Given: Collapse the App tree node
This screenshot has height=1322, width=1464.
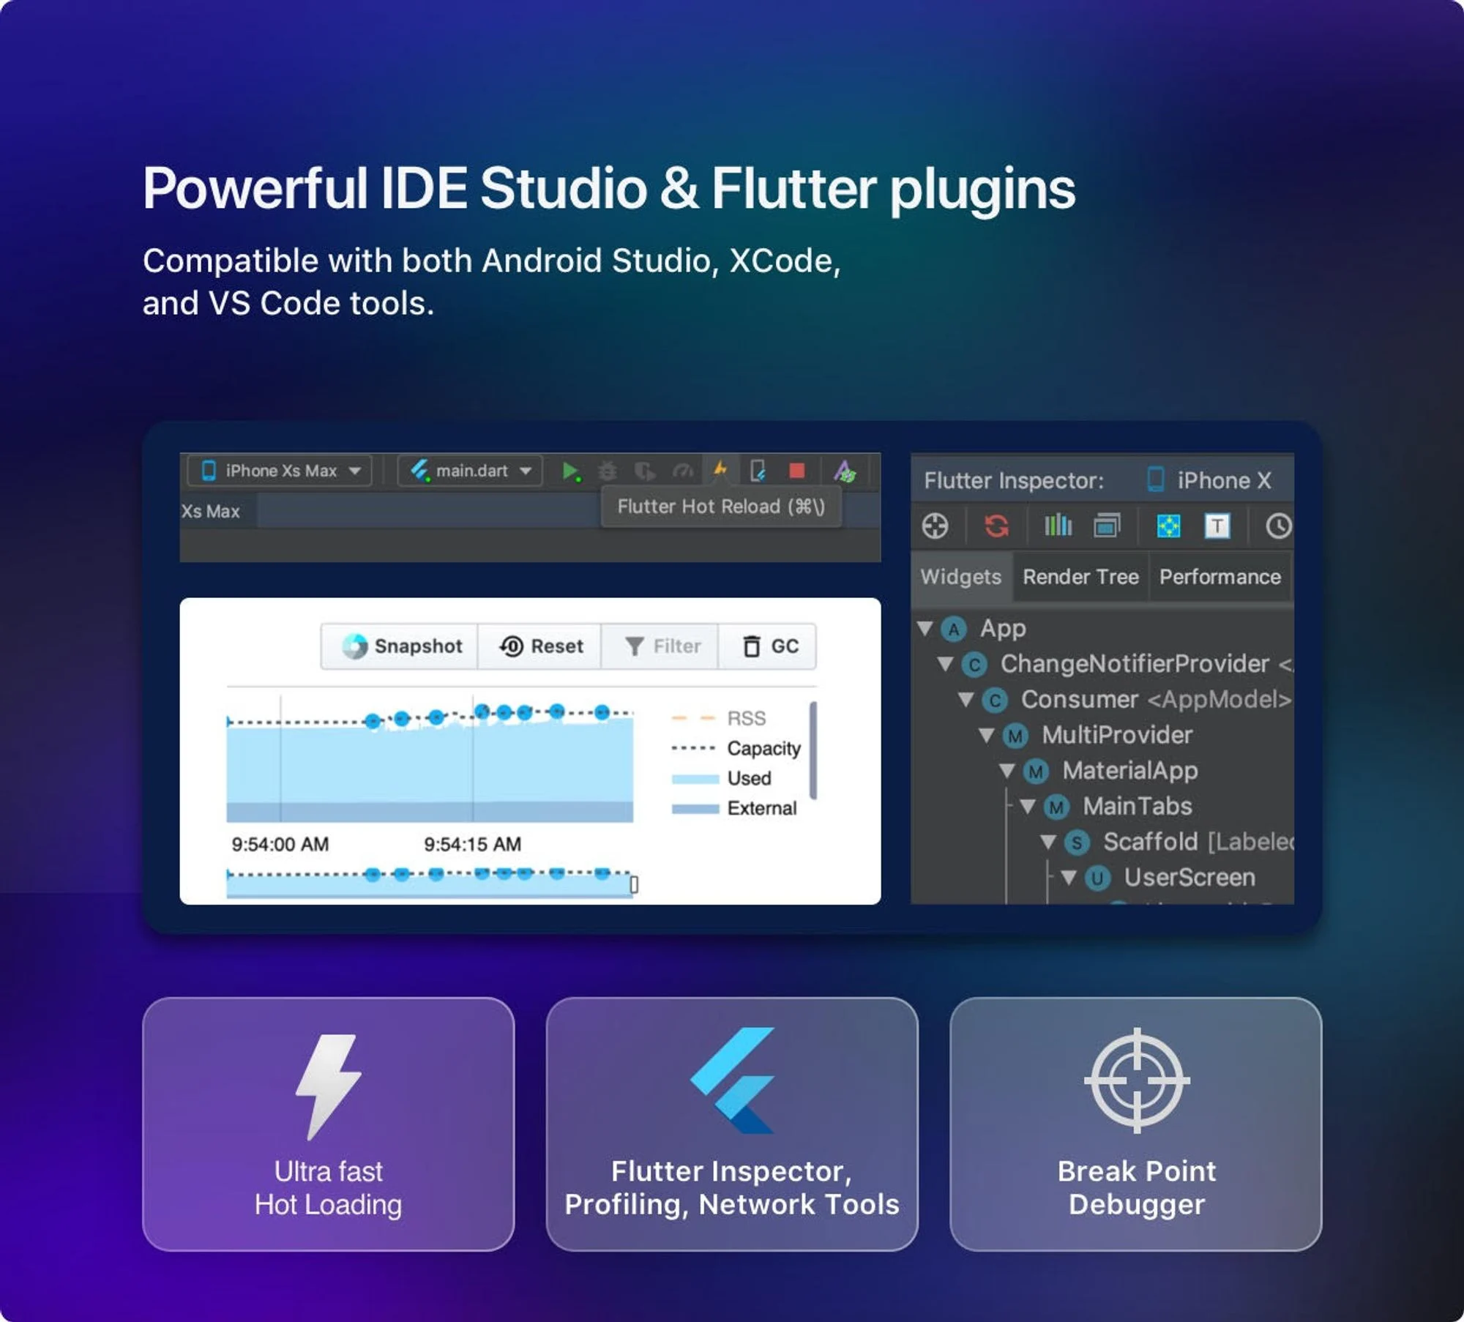Looking at the screenshot, I should click(925, 628).
